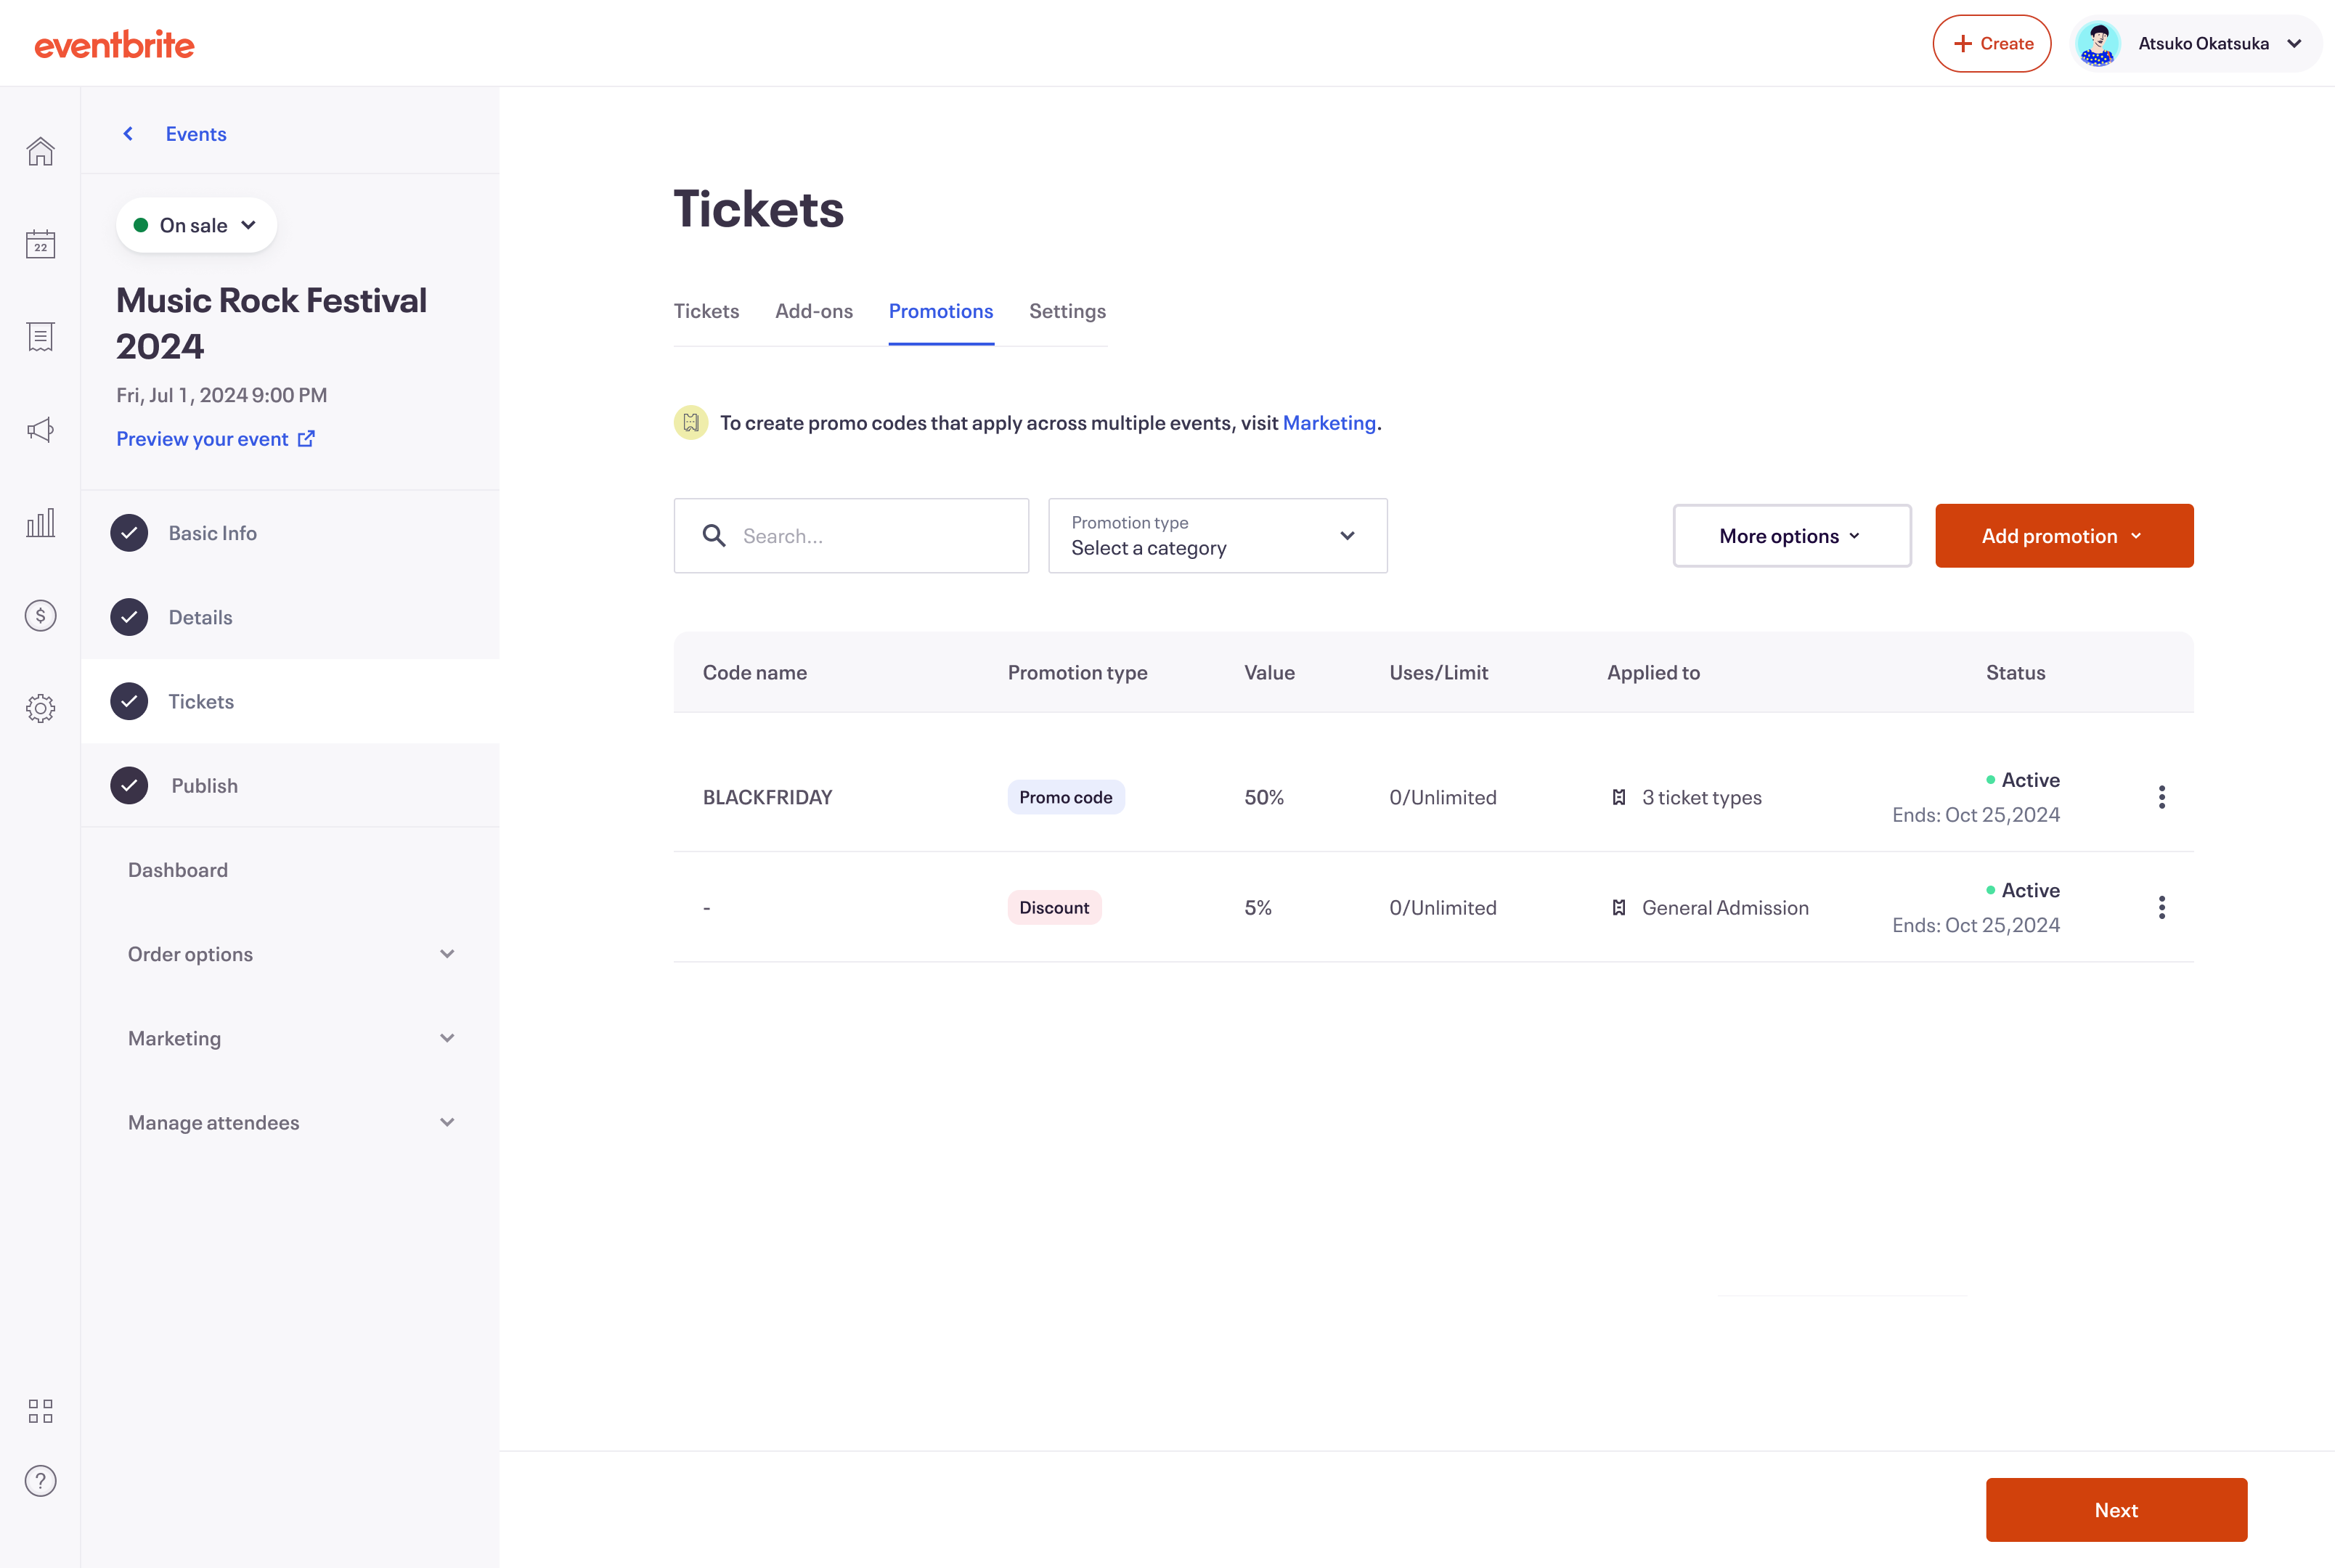Click the 50% value cell
2335x1568 pixels.
(x=1264, y=797)
